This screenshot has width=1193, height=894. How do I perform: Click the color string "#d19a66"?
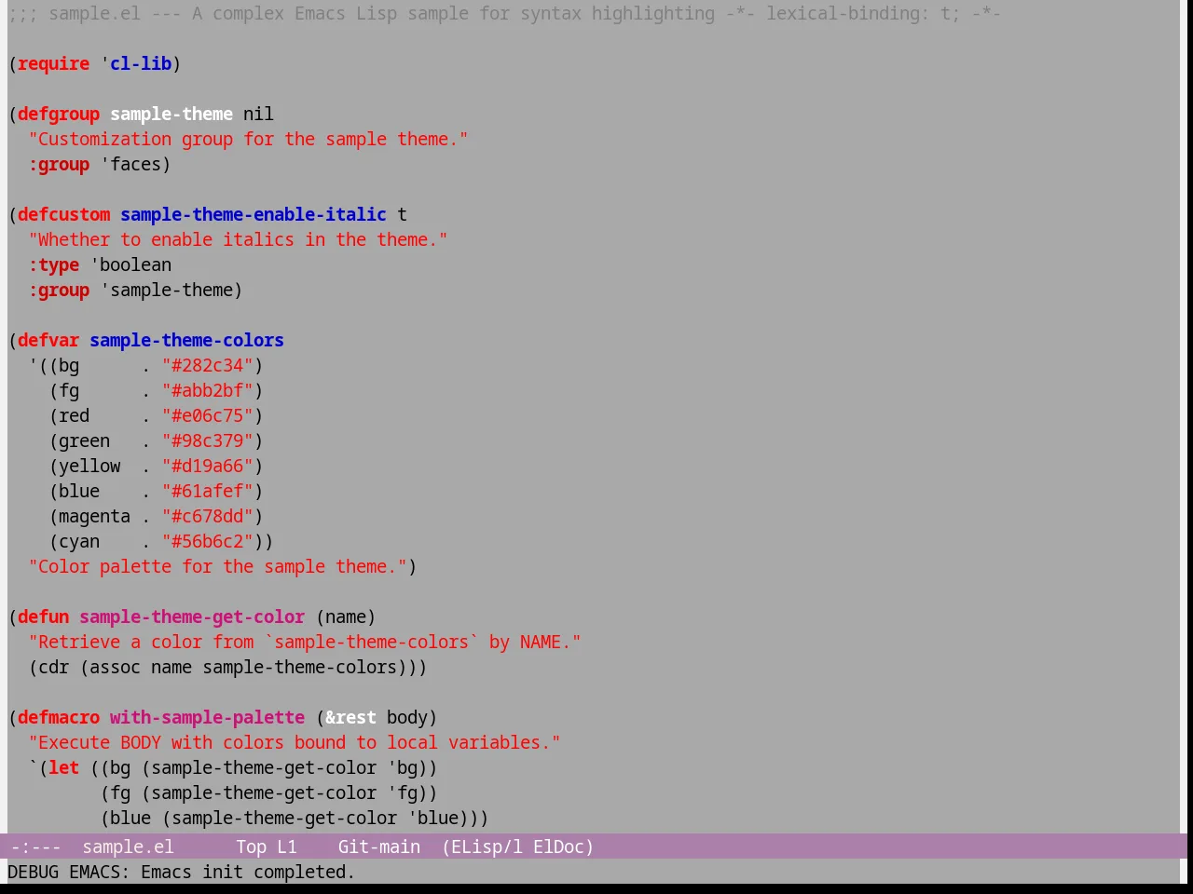tap(208, 466)
